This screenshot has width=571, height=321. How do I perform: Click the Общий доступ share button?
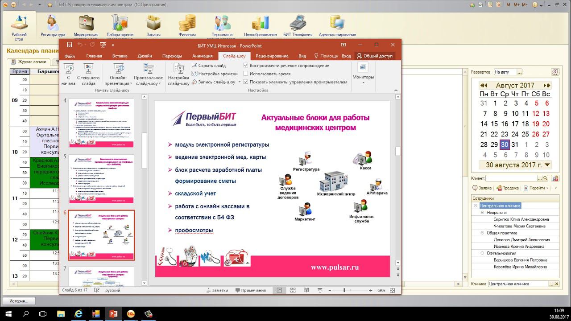(375, 56)
